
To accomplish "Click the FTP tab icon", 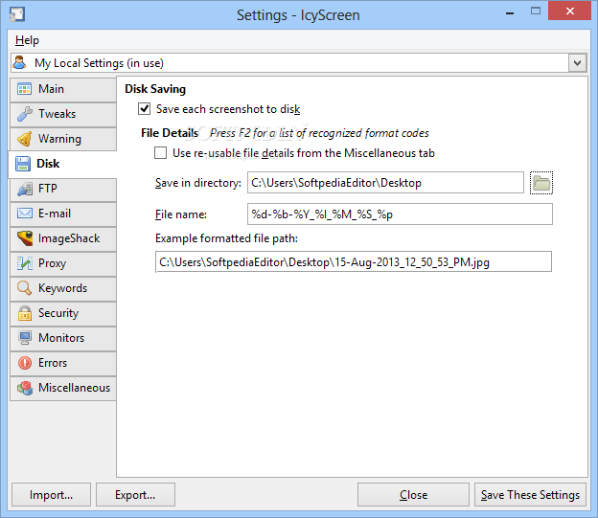I will pos(24,189).
